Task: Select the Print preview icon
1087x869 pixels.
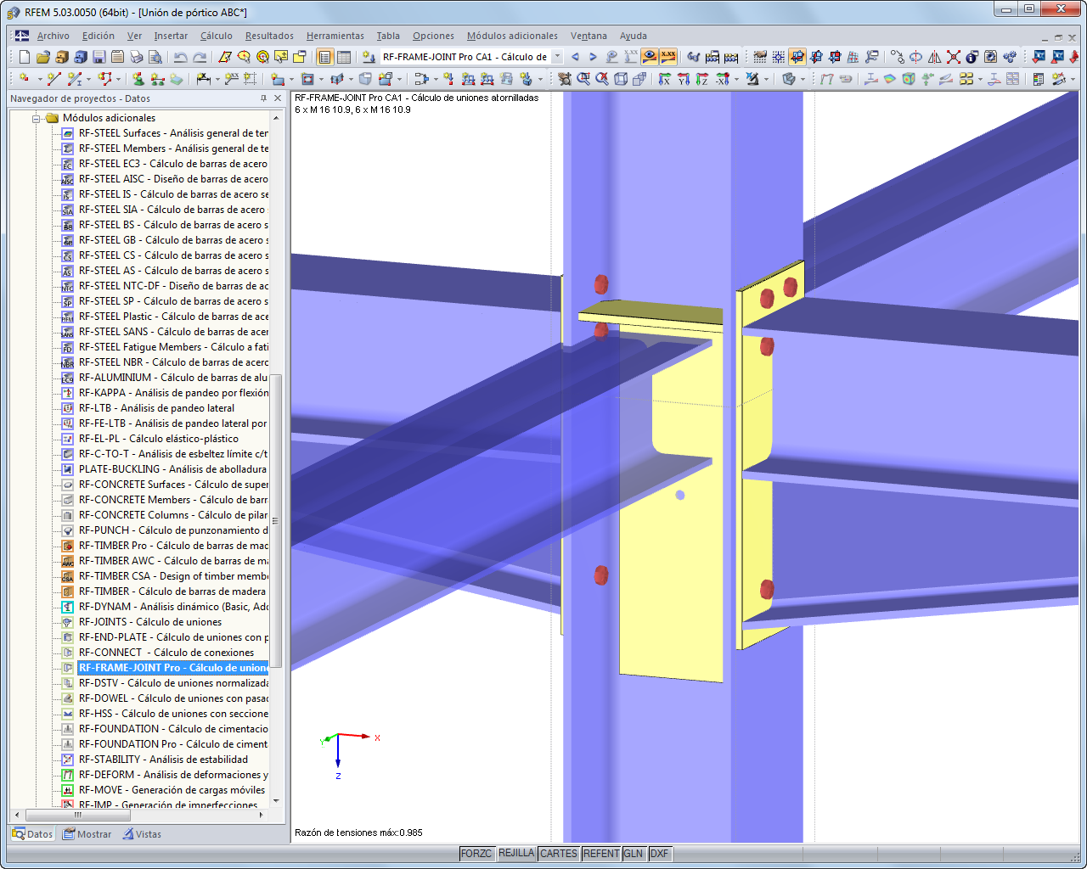Action: (x=155, y=58)
